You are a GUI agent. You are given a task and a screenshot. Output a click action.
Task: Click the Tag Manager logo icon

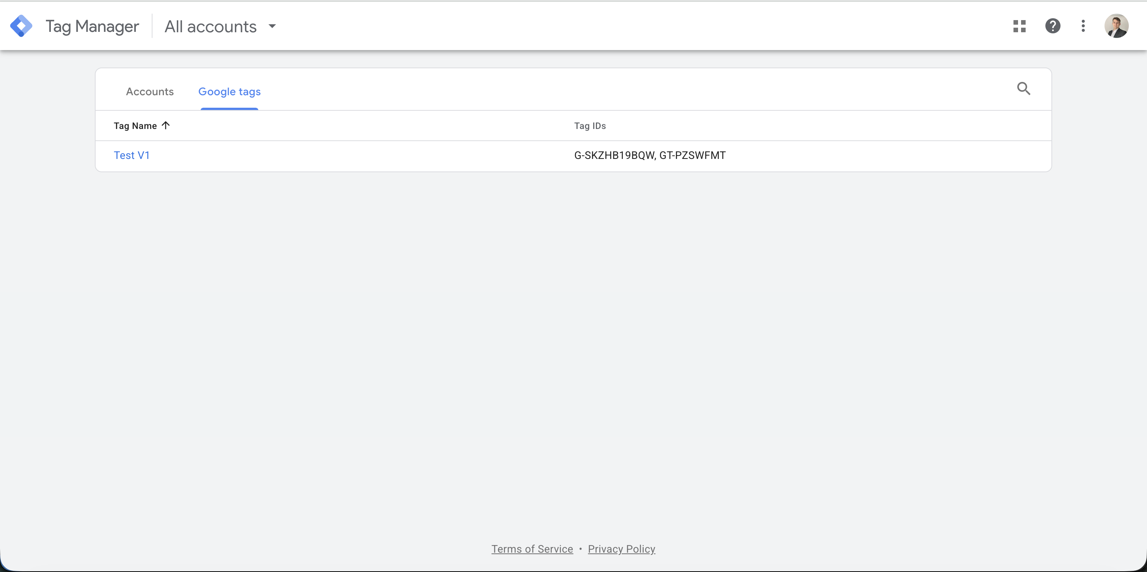click(21, 26)
